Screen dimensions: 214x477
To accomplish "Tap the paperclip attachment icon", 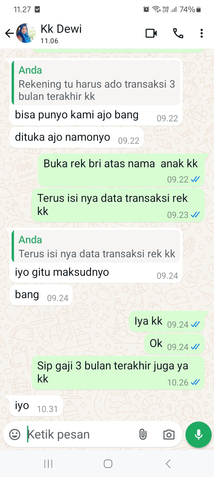I will (143, 434).
